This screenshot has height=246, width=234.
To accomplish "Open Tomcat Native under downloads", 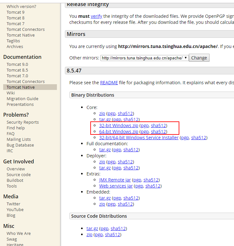I will coord(21,35).
